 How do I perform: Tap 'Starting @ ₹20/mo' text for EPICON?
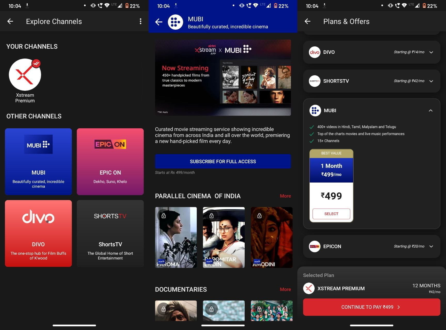(x=409, y=246)
